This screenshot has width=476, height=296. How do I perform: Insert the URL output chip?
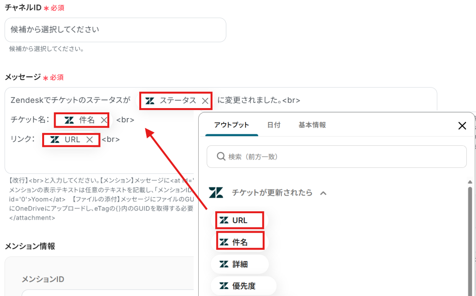(240, 220)
